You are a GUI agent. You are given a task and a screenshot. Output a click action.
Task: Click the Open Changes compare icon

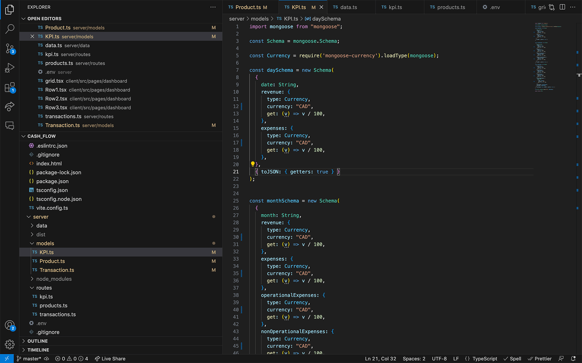pos(552,7)
